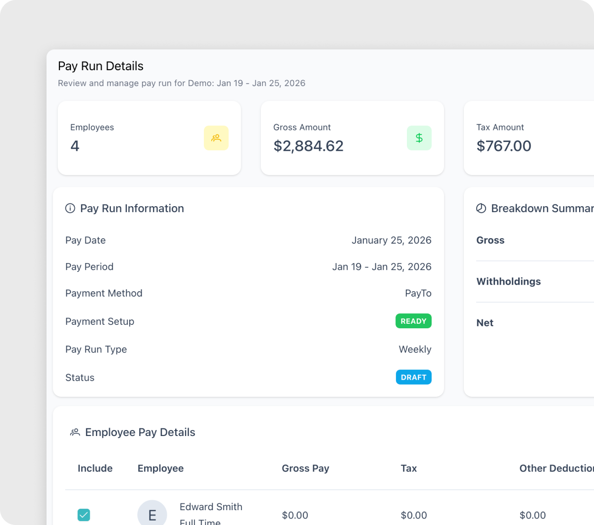The width and height of the screenshot is (594, 525).
Task: Open the Employees count card
Action: point(149,138)
